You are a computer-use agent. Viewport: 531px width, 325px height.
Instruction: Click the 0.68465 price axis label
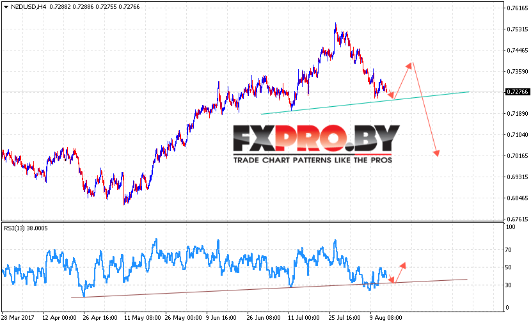[x=517, y=198]
